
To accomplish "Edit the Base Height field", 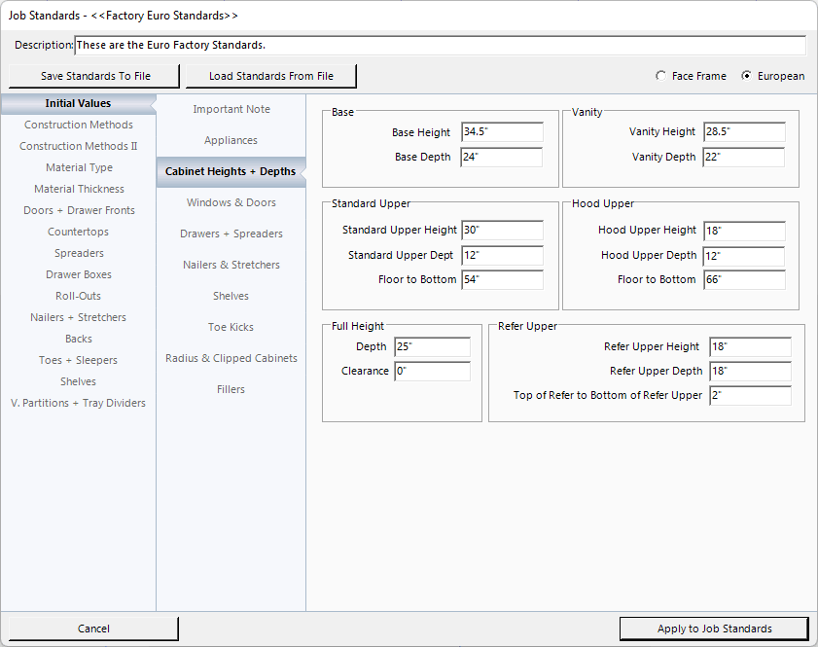I will pos(502,132).
